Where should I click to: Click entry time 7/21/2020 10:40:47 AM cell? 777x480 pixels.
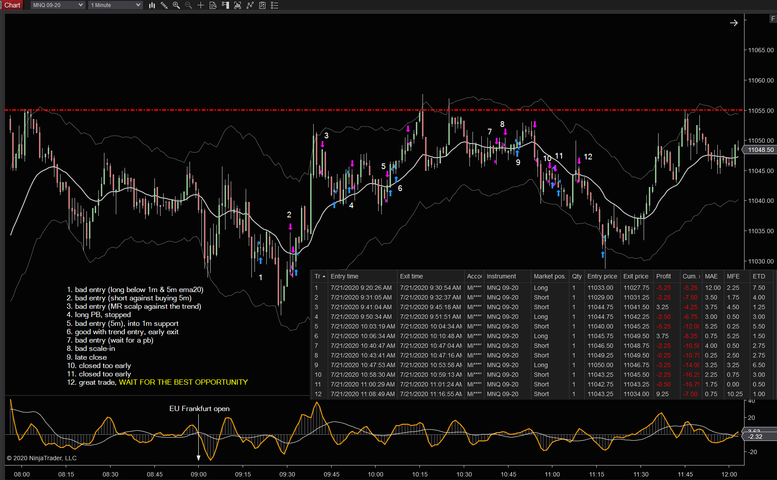[x=363, y=346]
